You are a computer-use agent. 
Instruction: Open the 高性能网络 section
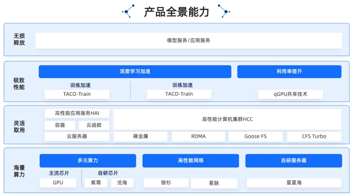[190, 160]
